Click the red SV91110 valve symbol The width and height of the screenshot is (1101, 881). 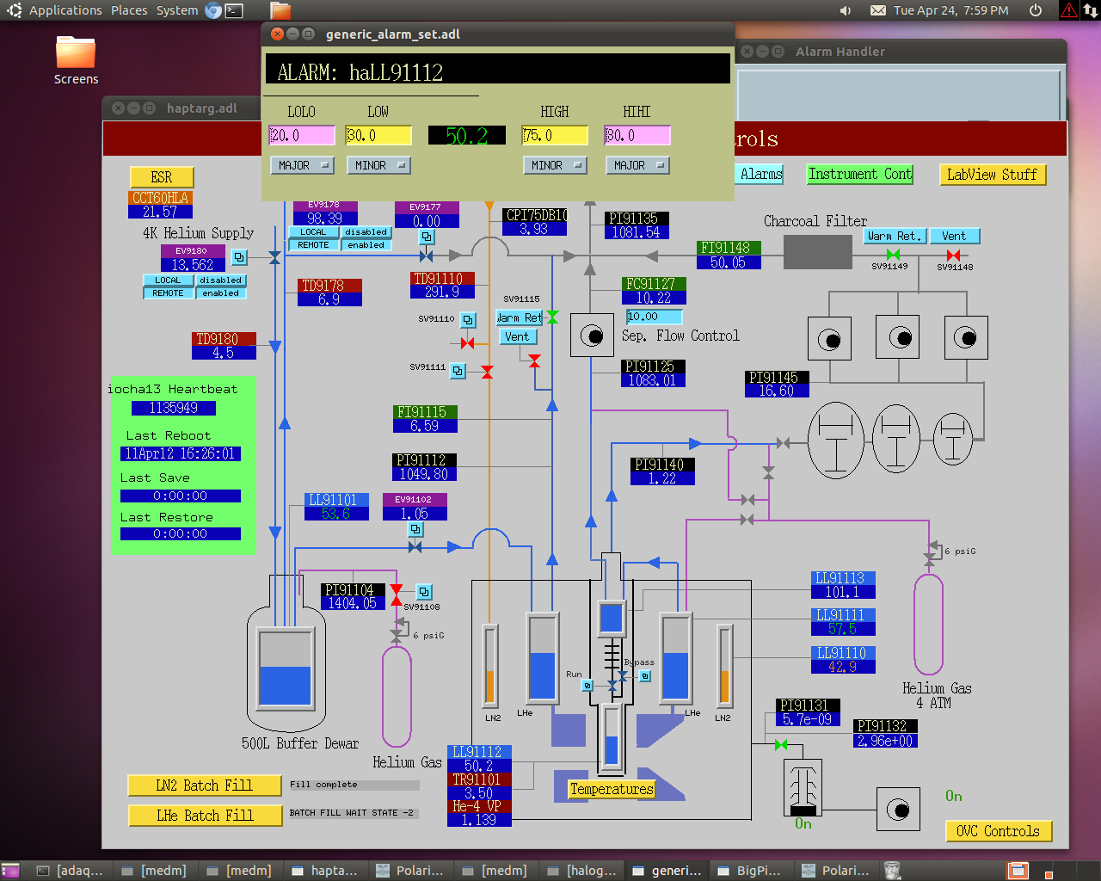(467, 343)
